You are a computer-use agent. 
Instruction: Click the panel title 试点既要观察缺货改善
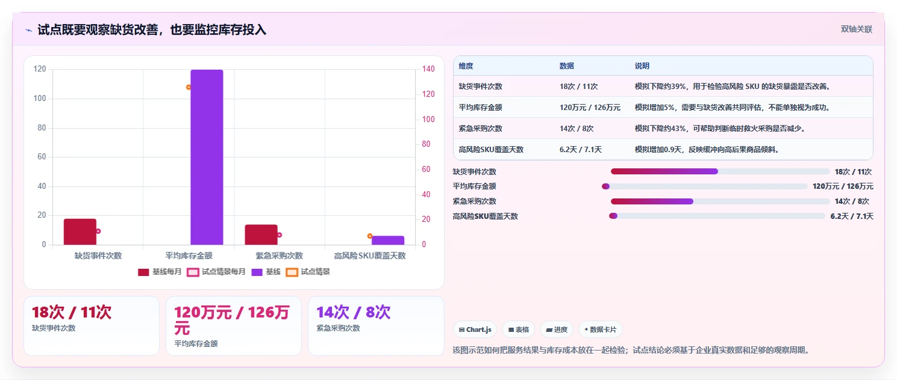tap(152, 29)
